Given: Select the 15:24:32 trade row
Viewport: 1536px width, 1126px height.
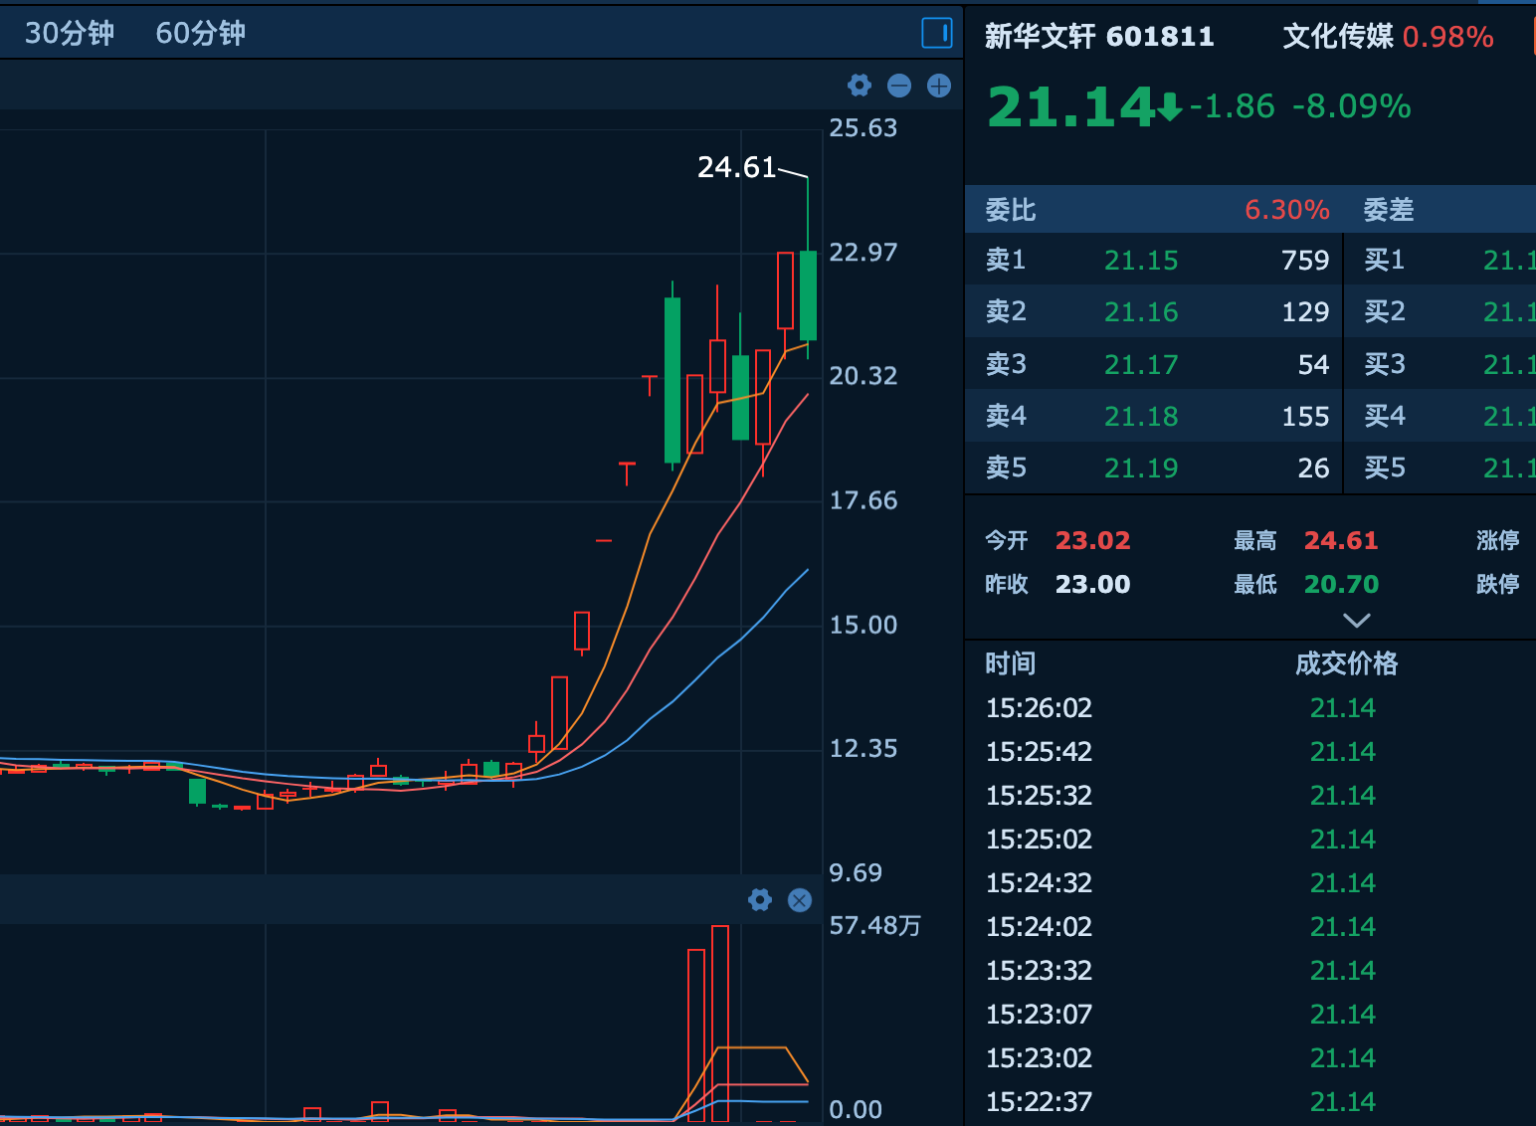Looking at the screenshot, I should tap(1250, 883).
